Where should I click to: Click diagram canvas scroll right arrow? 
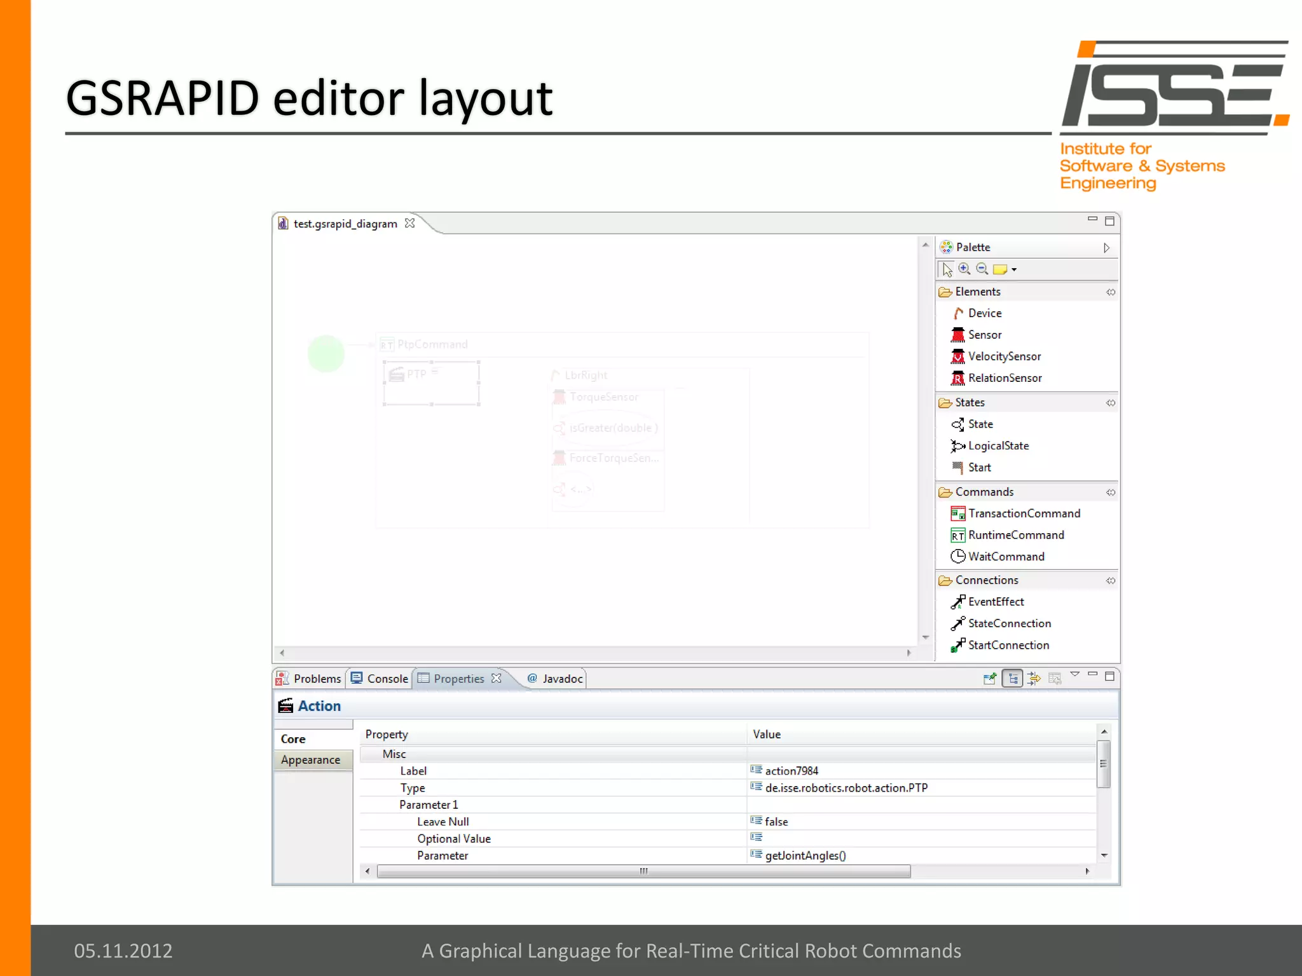coord(909,653)
